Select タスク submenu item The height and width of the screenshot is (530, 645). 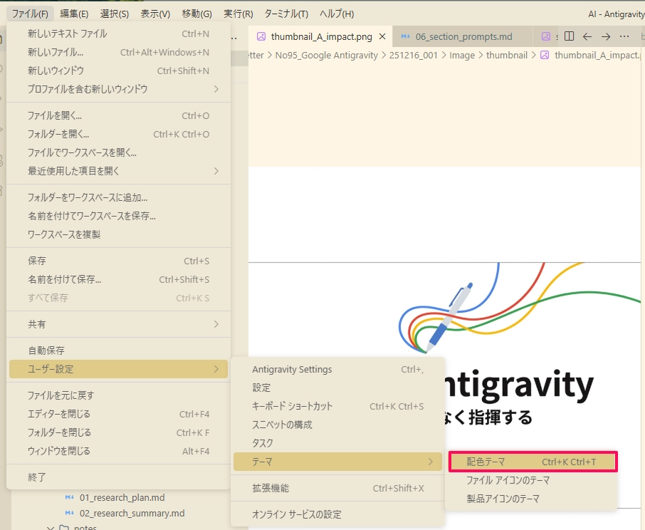point(337,443)
